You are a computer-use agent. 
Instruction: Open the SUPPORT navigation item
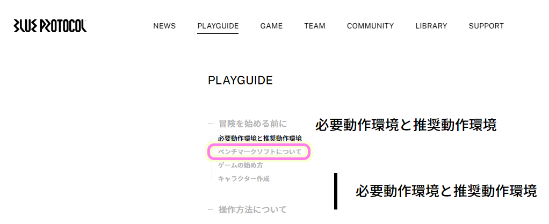tap(486, 26)
